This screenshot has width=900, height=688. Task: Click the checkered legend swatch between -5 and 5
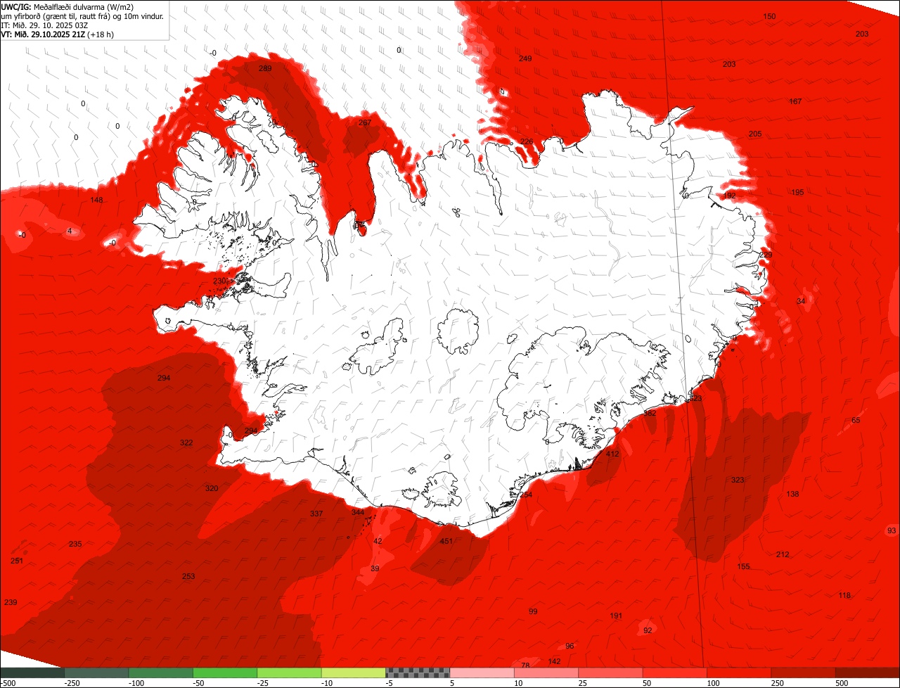[x=418, y=673]
